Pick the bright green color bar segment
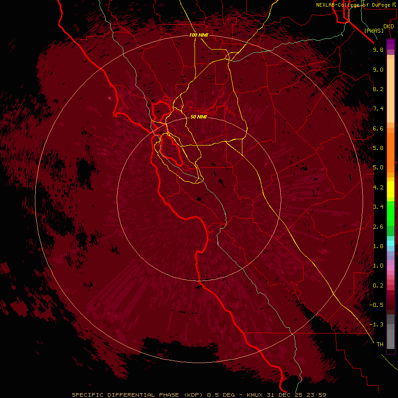Image resolution: width=398 pixels, height=398 pixels. pyautogui.click(x=390, y=213)
